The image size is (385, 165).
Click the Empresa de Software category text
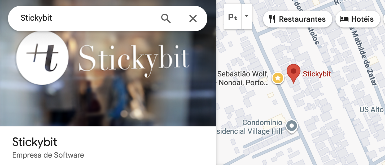(x=48, y=155)
